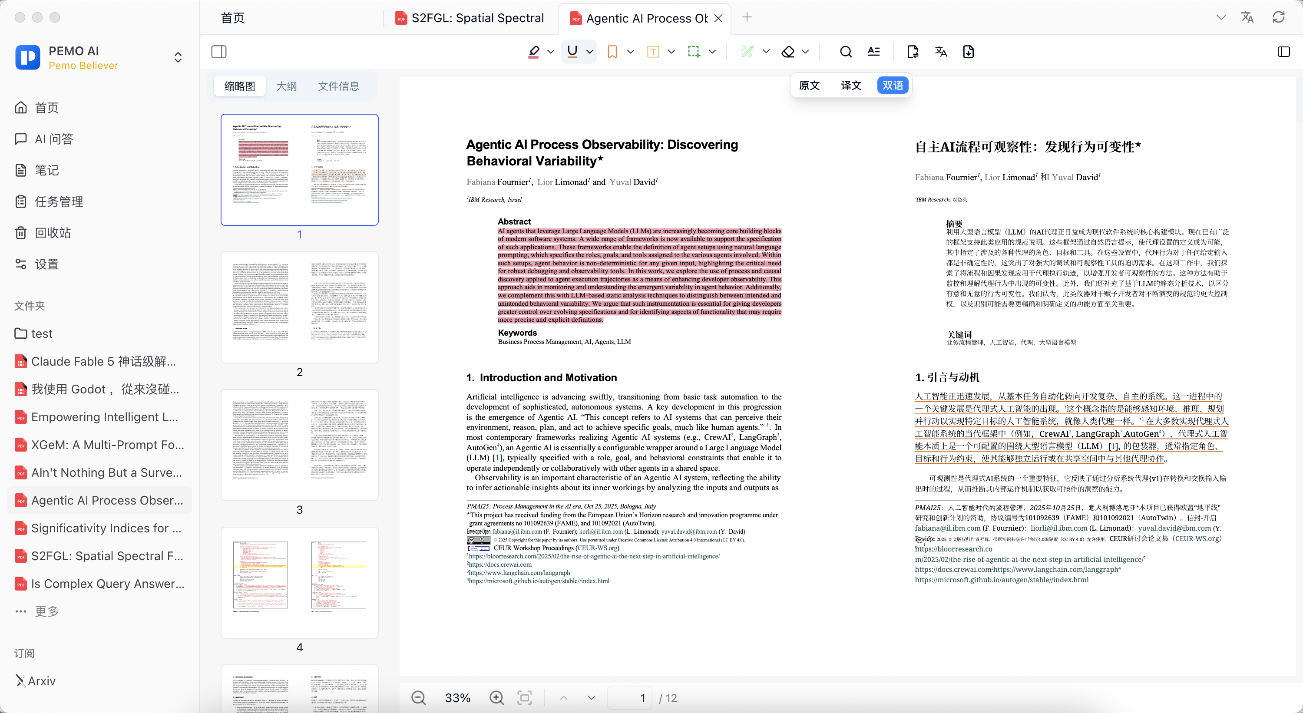1303x713 pixels.
Task: Click the PEMO AI logo icon
Action: 28,57
